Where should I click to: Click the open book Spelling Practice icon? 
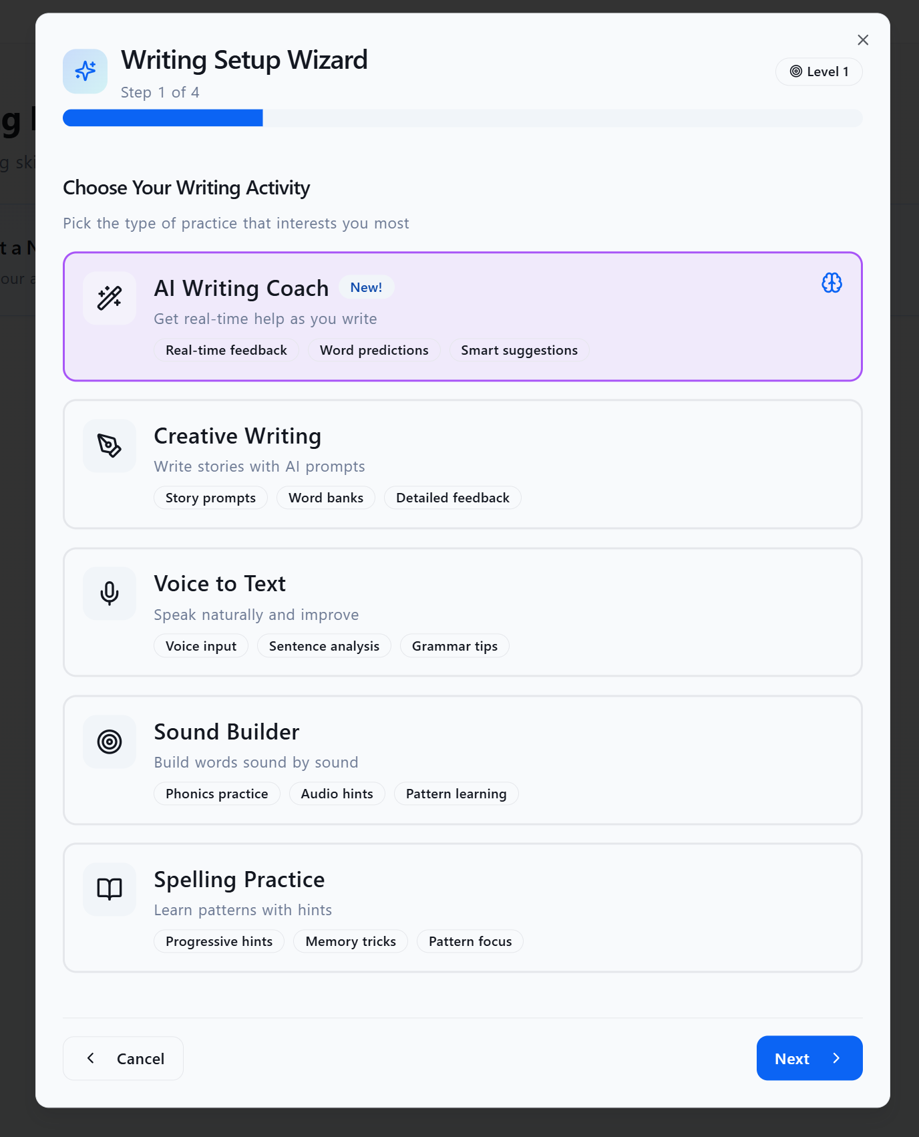[110, 889]
